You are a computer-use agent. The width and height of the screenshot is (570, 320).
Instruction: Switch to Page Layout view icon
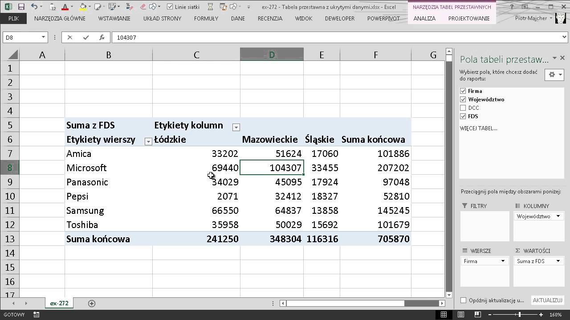(461, 315)
